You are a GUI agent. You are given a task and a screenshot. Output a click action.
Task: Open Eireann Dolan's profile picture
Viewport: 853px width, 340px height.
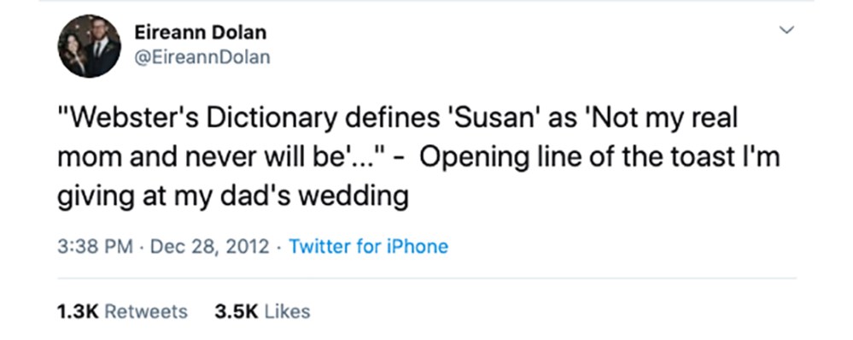tap(89, 45)
